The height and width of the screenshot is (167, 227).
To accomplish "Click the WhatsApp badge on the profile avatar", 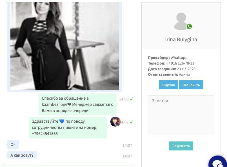I will coord(189,26).
